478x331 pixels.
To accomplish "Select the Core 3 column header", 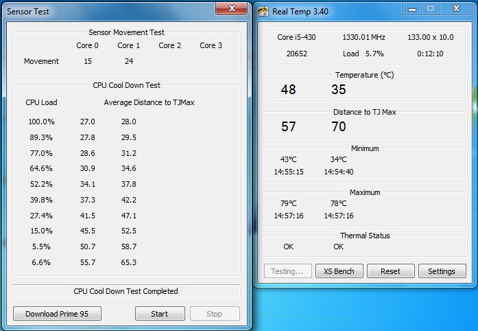I will pos(211,45).
